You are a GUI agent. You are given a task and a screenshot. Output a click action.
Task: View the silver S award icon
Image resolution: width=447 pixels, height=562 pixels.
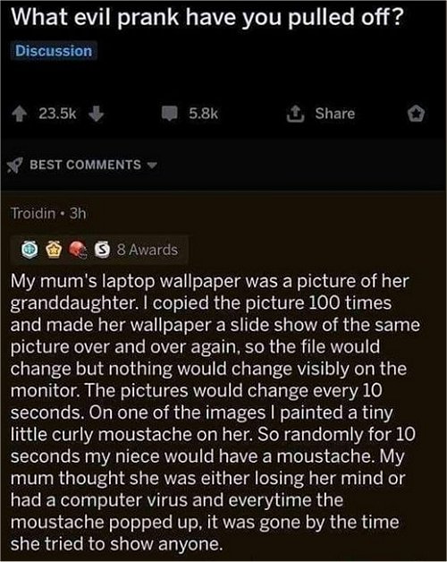click(x=102, y=250)
